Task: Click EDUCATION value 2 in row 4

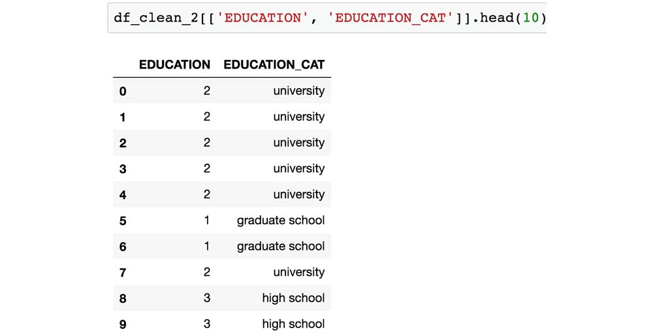Action: pos(206,194)
